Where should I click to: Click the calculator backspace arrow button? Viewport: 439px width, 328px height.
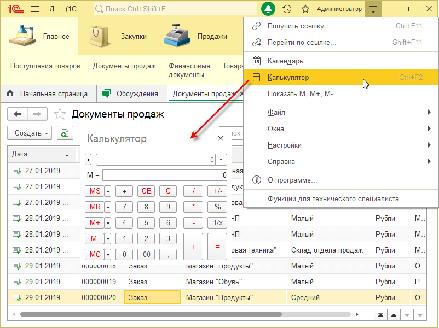[124, 191]
